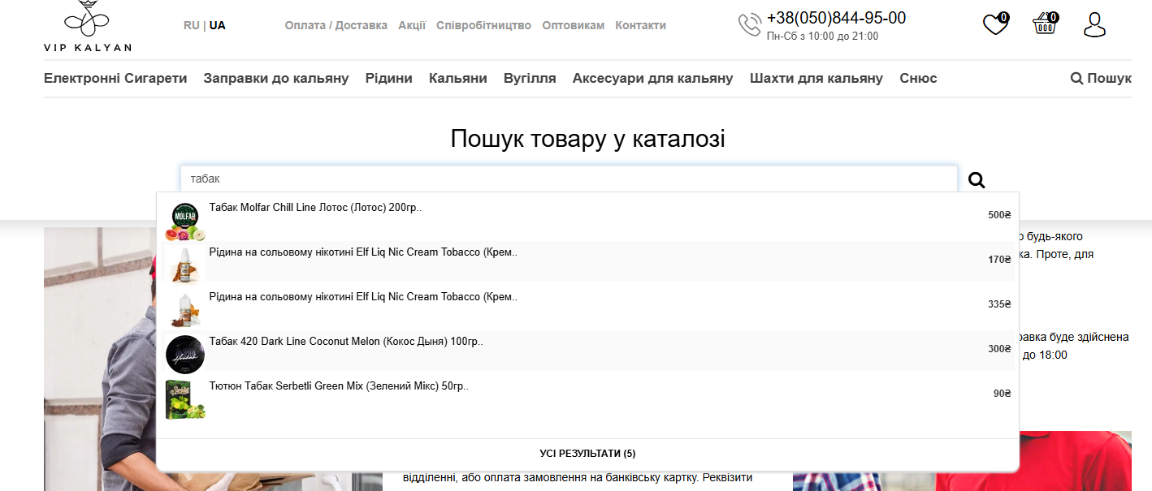Click Elf Liq bottle thumbnail in 170₴ row
The image size is (1152, 491).
click(185, 265)
